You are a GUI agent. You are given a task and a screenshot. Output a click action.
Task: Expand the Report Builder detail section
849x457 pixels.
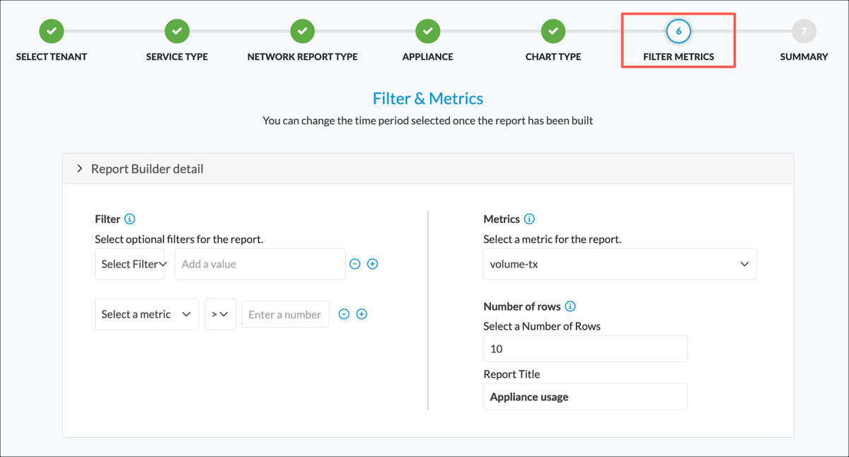coord(80,168)
